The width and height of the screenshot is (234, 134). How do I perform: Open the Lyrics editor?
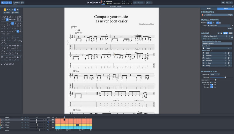click(x=6, y=13)
